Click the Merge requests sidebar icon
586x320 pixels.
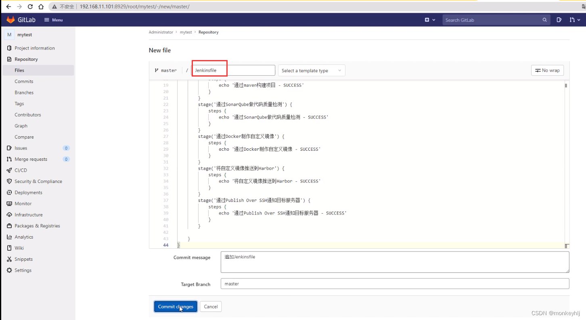coord(9,159)
